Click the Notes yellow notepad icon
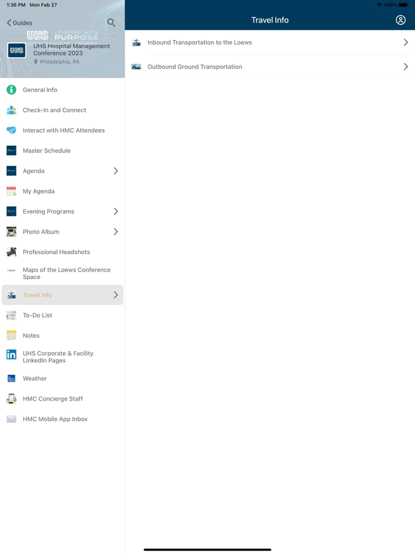415x554 pixels. [x=11, y=335]
